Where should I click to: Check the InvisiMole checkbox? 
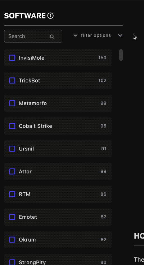pyautogui.click(x=12, y=58)
